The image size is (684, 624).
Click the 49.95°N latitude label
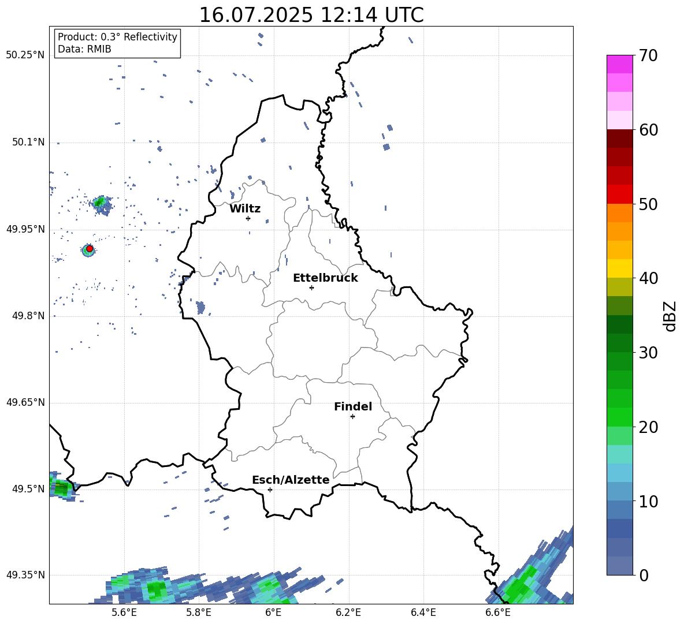coord(25,229)
